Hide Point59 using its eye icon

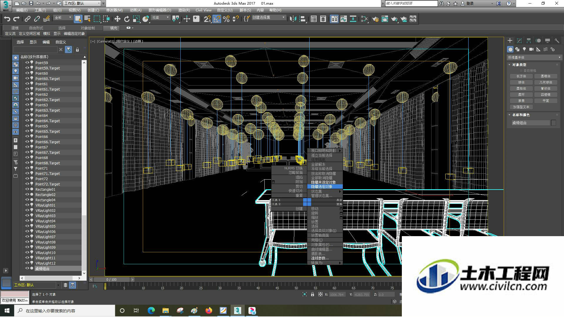click(x=27, y=63)
